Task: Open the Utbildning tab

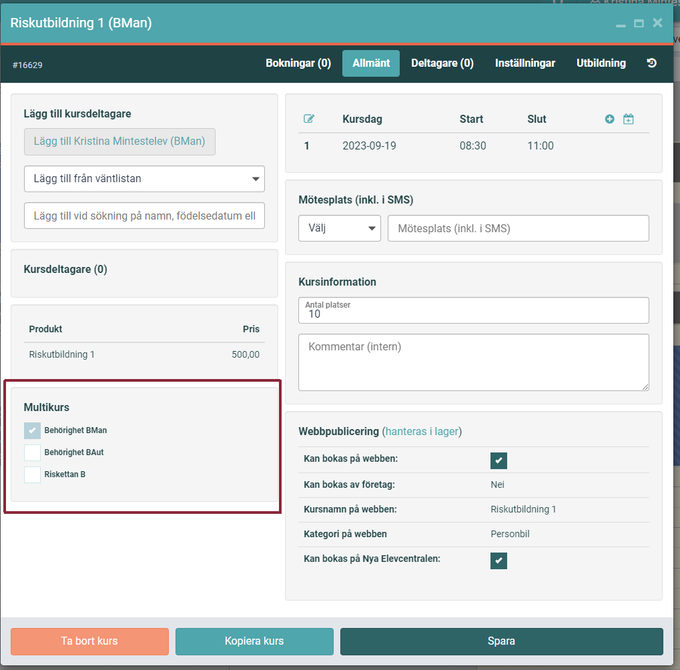Action: (601, 63)
